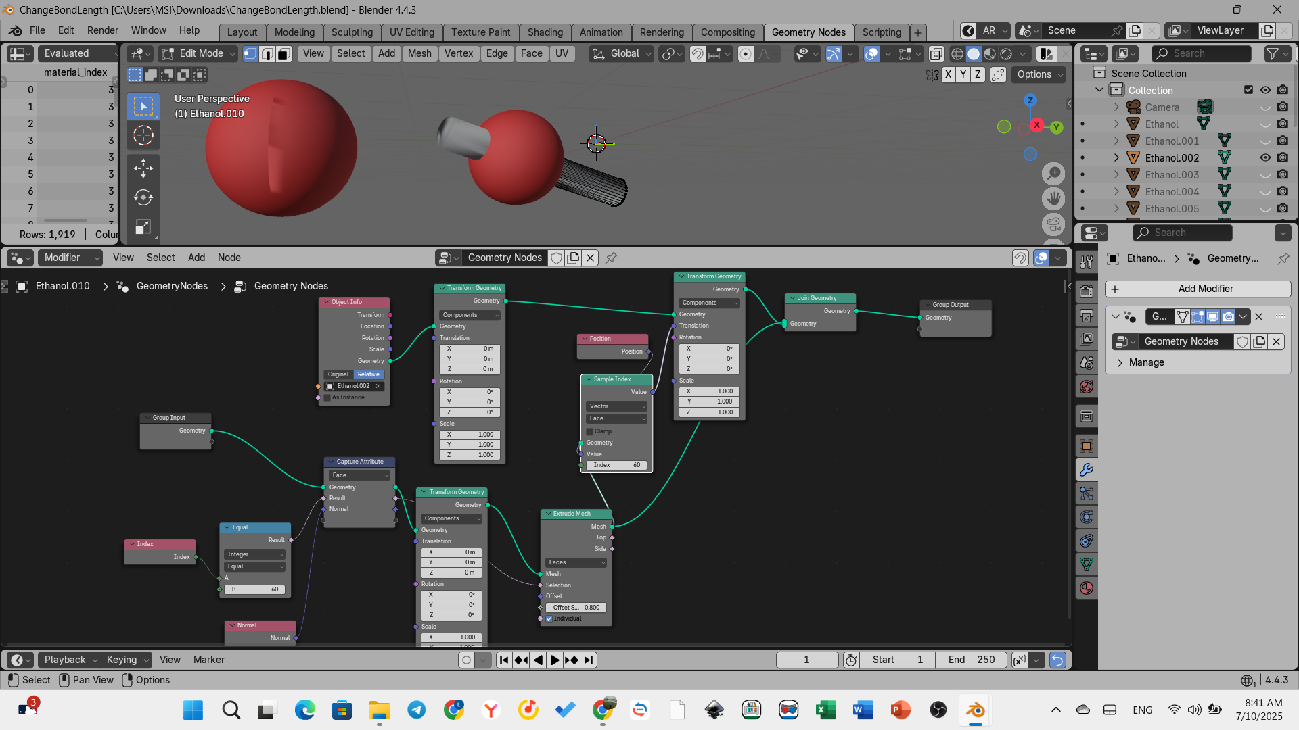
Task: Toggle modifier render visibility camera icon
Action: pos(1228,316)
